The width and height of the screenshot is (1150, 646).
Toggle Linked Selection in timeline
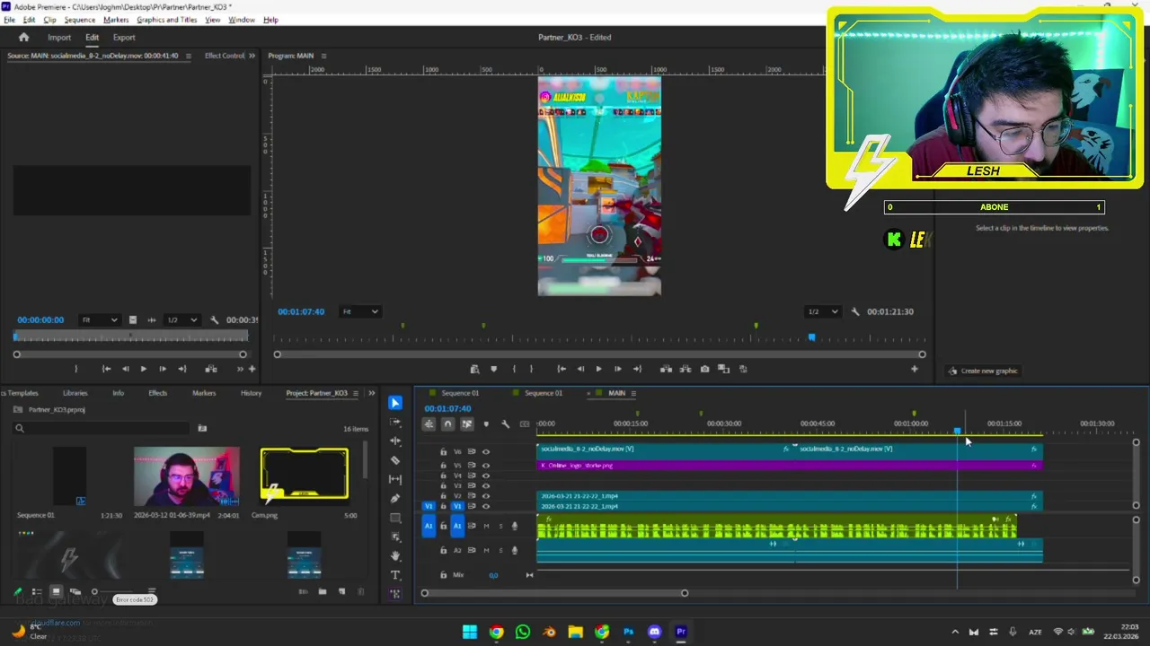(466, 424)
